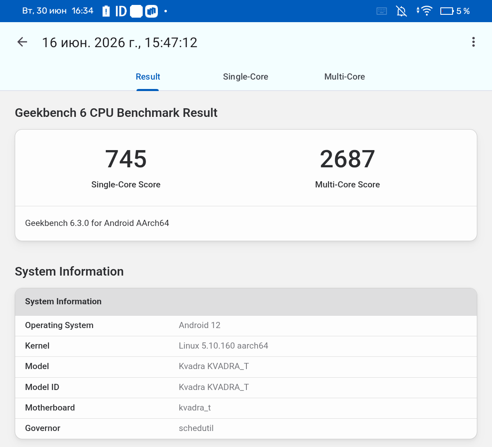Tap the System Information table header
This screenshot has height=447, width=492.
pyautogui.click(x=246, y=302)
